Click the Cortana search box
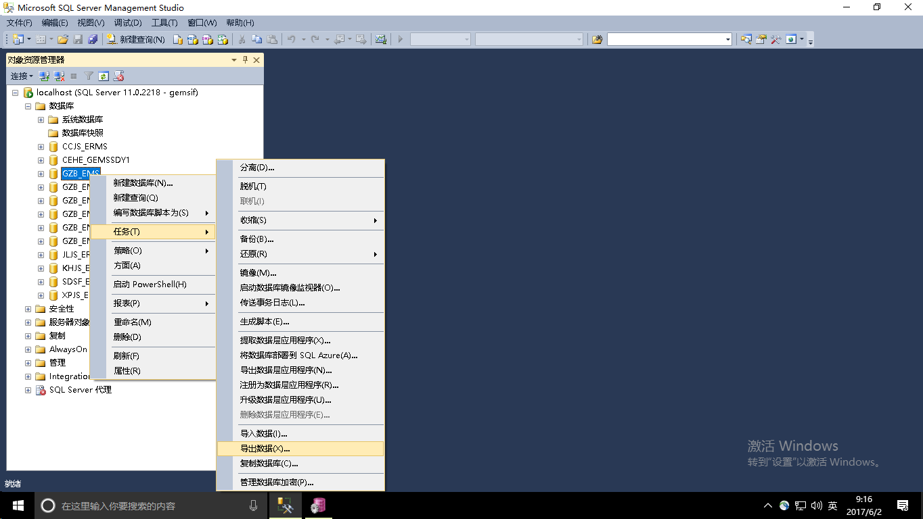The image size is (923, 519). [151, 505]
